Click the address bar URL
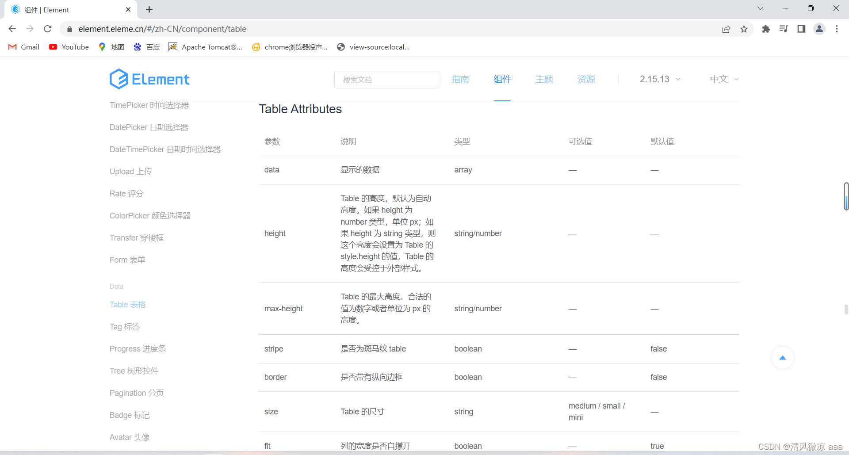 [x=162, y=29]
